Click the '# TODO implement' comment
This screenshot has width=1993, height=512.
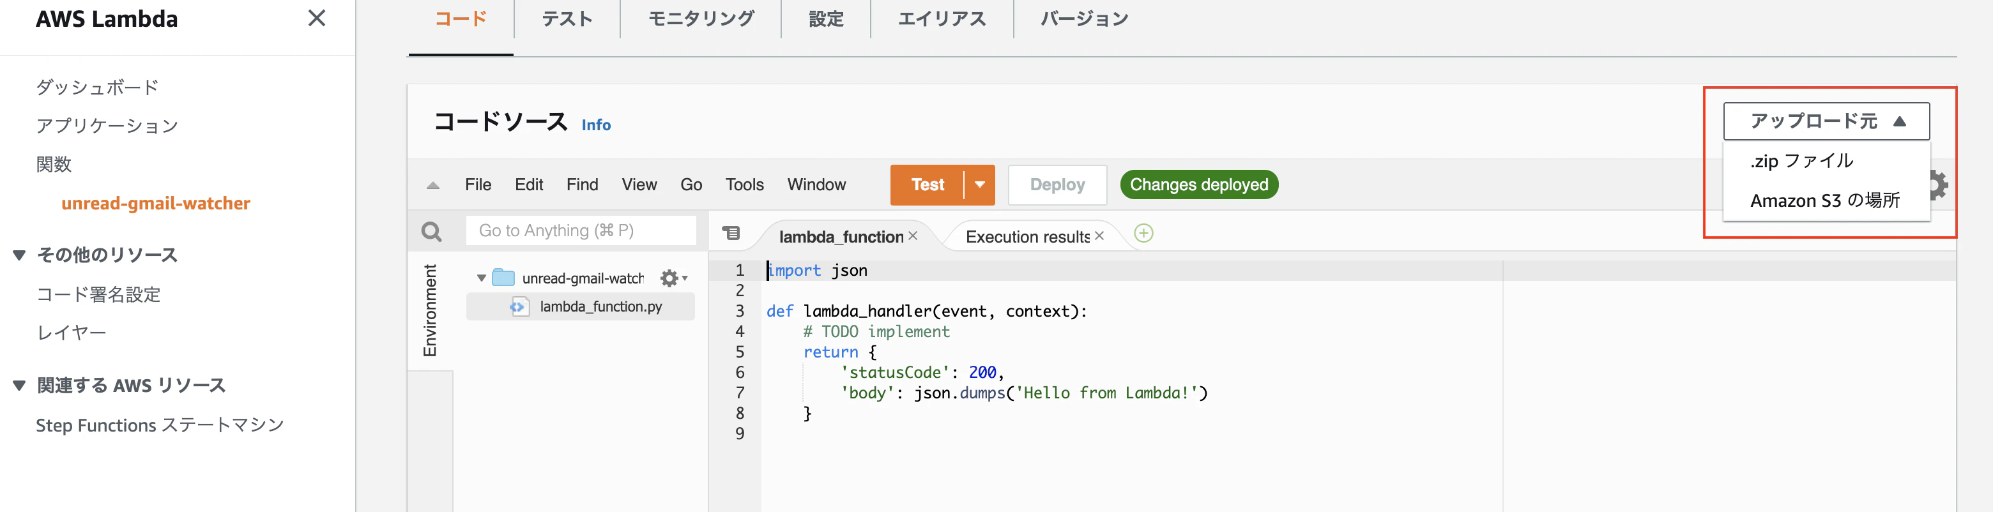[x=876, y=332]
